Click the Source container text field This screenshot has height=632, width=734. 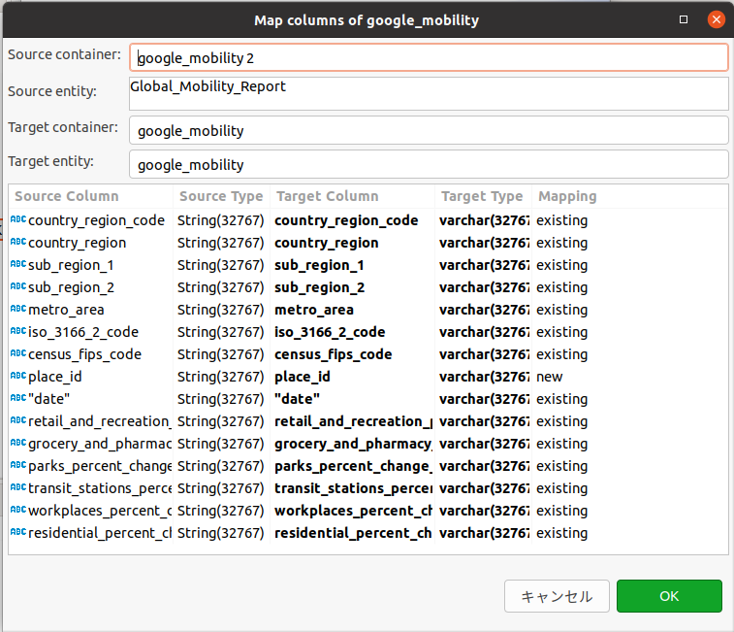429,57
